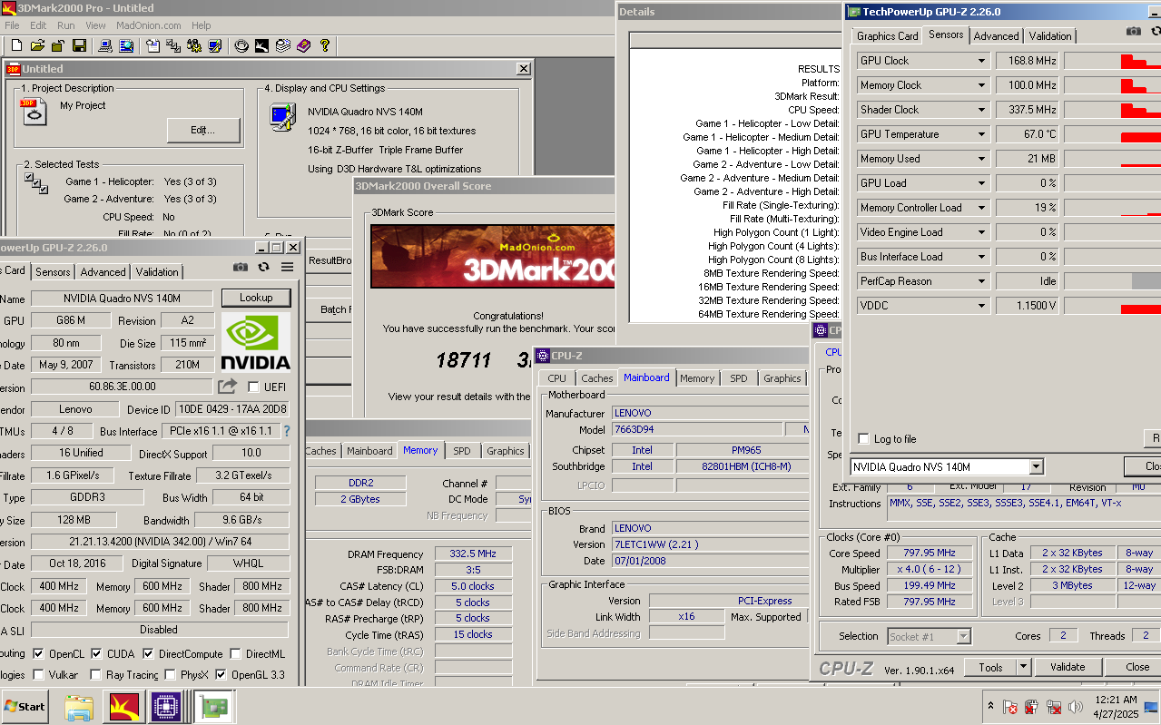
Task: Click the 3DMark2000 taskbar icon
Action: [123, 706]
